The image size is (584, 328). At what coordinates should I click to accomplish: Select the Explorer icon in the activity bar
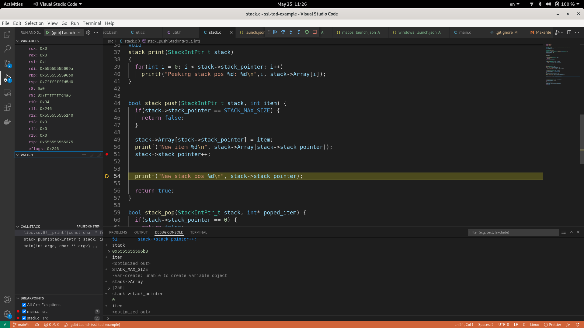pyautogui.click(x=7, y=34)
